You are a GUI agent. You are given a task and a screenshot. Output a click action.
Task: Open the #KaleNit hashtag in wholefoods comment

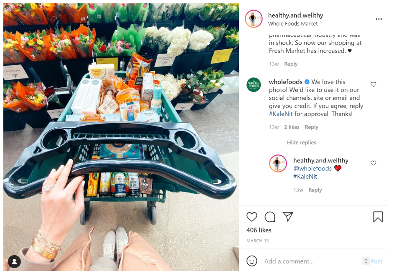tap(281, 114)
